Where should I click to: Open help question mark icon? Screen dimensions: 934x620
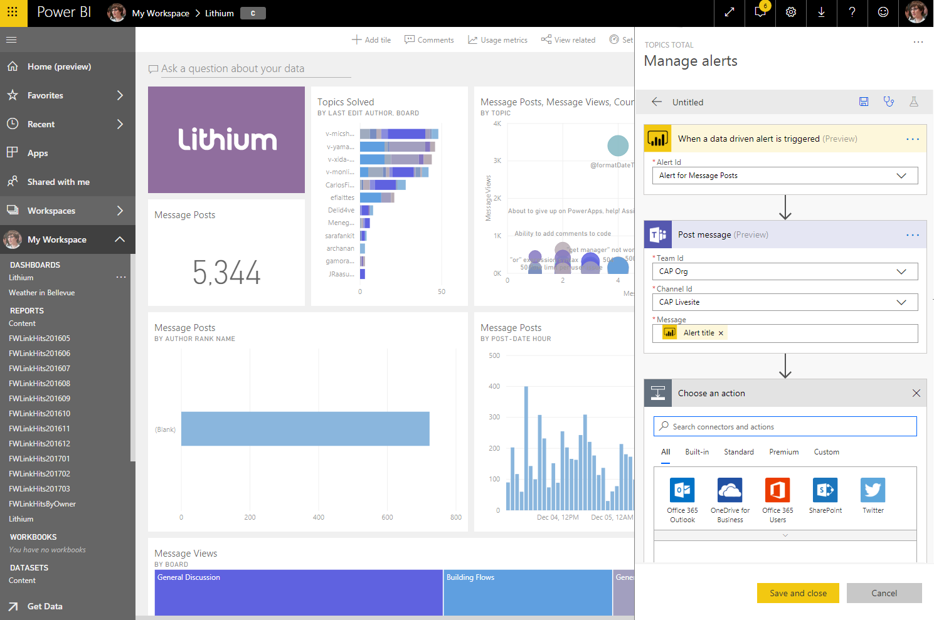click(852, 13)
